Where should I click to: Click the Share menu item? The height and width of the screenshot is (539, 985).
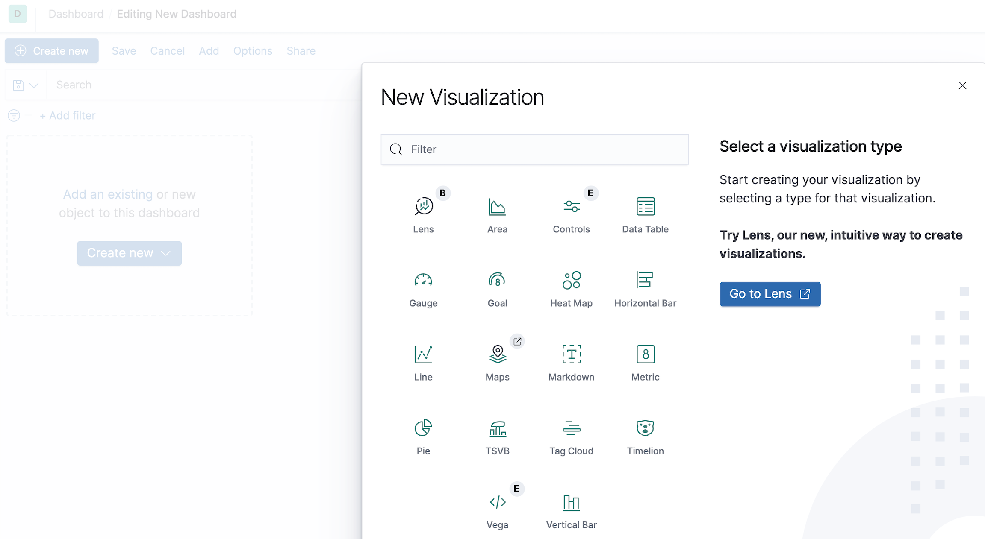[x=300, y=50]
